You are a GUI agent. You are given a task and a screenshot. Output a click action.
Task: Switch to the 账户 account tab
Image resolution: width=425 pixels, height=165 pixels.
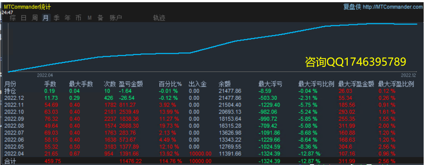(116, 18)
